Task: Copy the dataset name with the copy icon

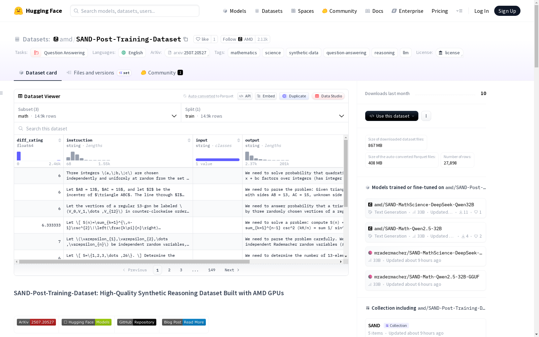Action: tap(186, 39)
